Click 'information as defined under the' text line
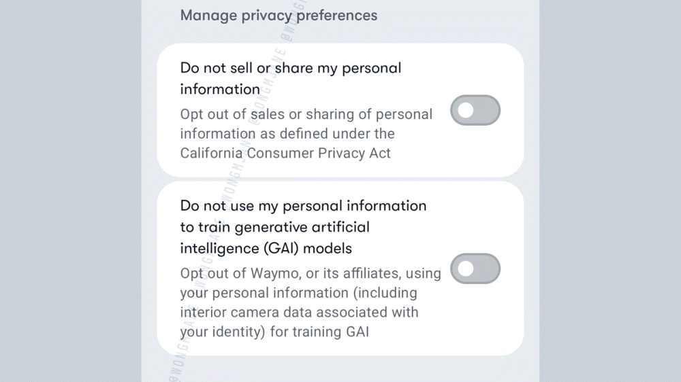This screenshot has height=382, width=681. [287, 133]
